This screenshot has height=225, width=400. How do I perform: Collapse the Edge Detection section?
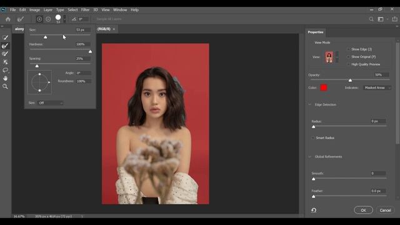click(310, 104)
